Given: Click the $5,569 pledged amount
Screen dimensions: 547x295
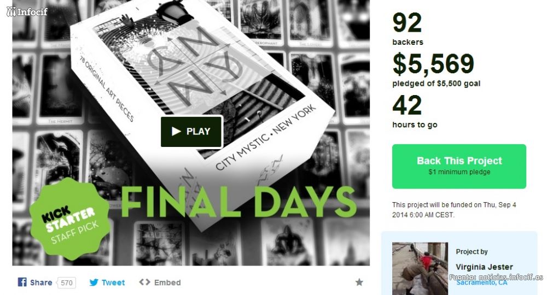Looking at the screenshot, I should 433,64.
